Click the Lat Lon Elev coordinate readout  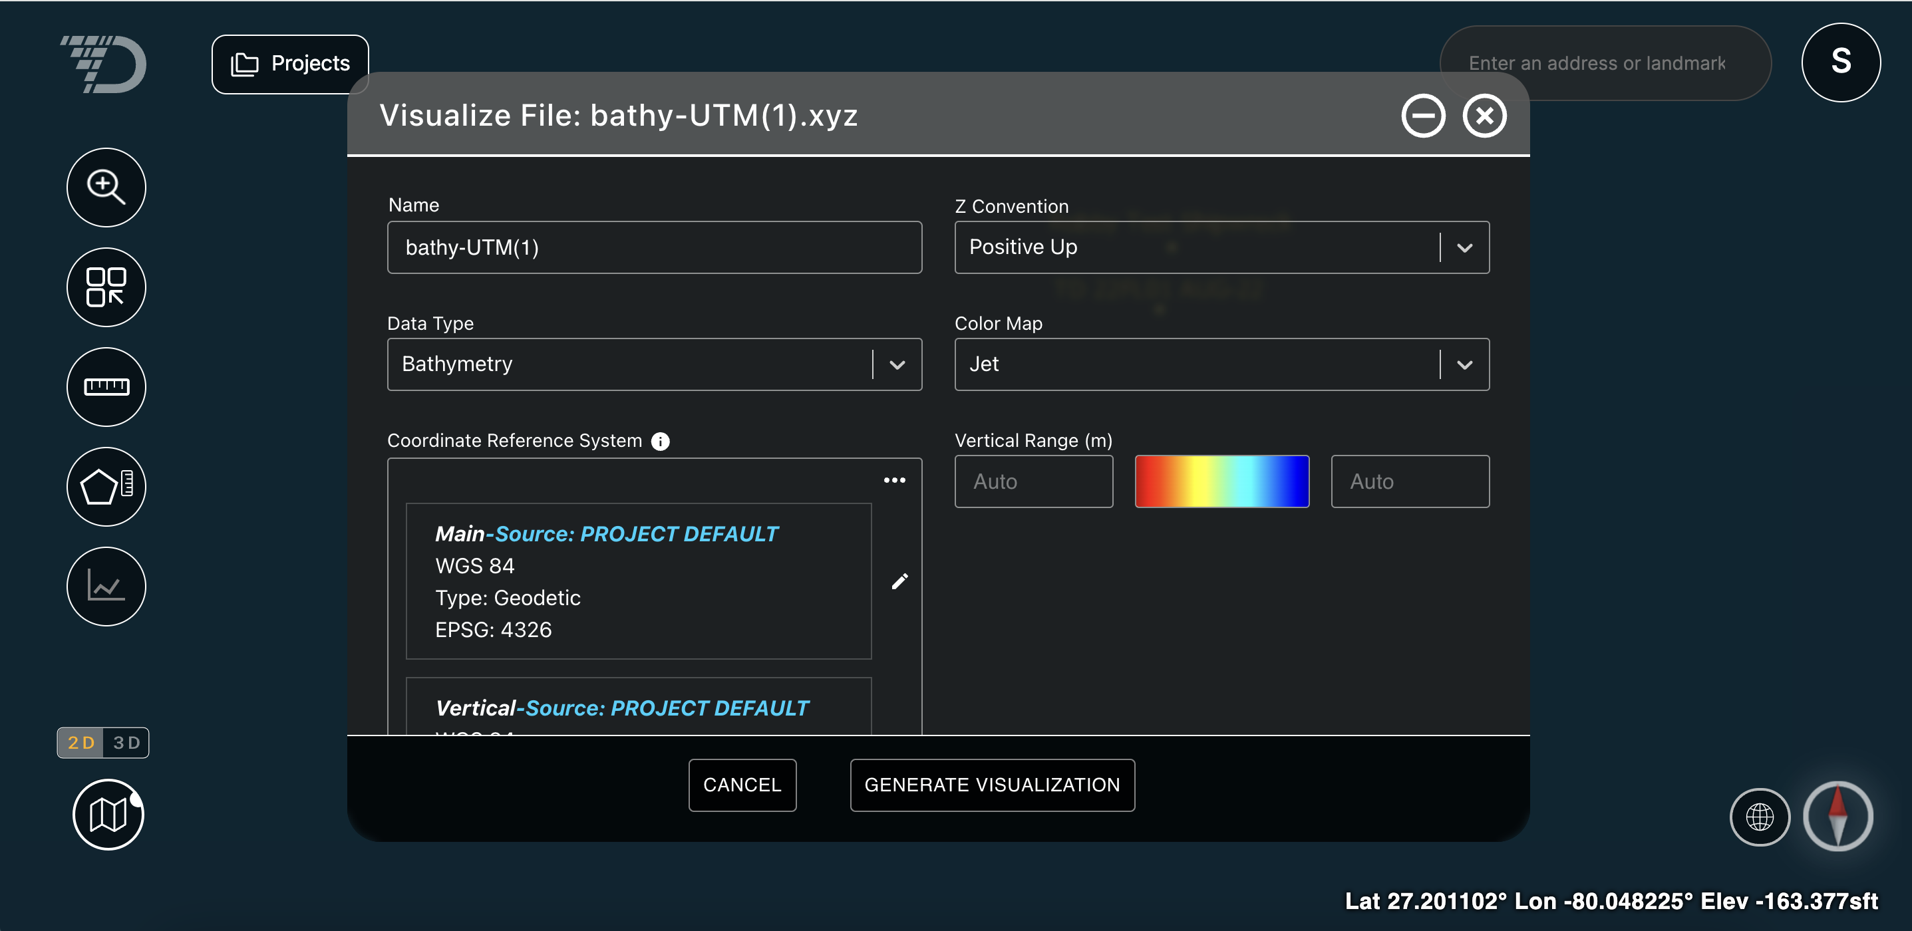(1611, 900)
